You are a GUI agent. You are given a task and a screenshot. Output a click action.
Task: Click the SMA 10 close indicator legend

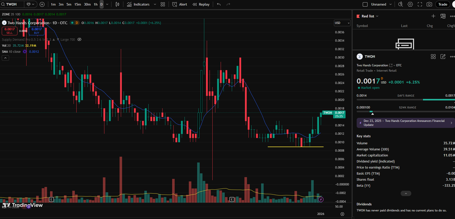tap(11, 51)
